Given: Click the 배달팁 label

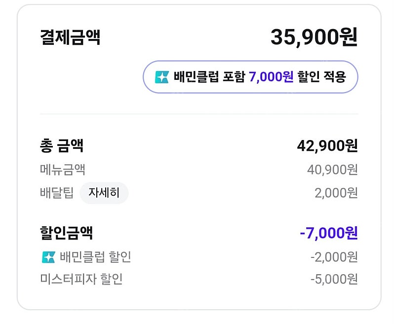Looking at the screenshot, I should click(57, 193).
